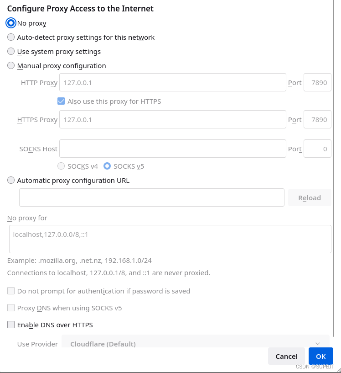Enable Manual proxy configuration radio button
Viewport: 341px width, 373px height.
[x=11, y=66]
